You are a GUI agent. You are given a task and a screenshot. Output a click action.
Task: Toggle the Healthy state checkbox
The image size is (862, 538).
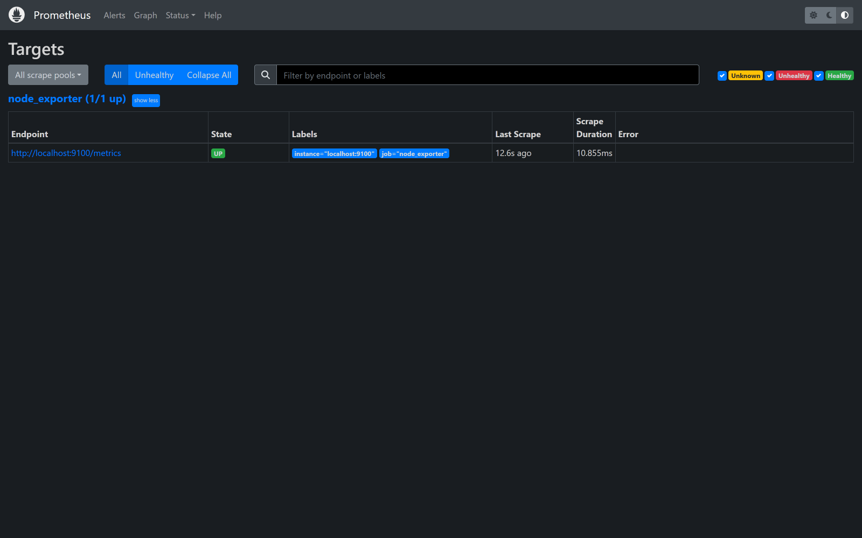818,76
